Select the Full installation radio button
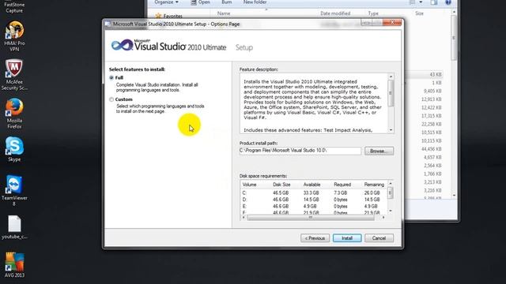The height and width of the screenshot is (284, 506). tap(111, 77)
